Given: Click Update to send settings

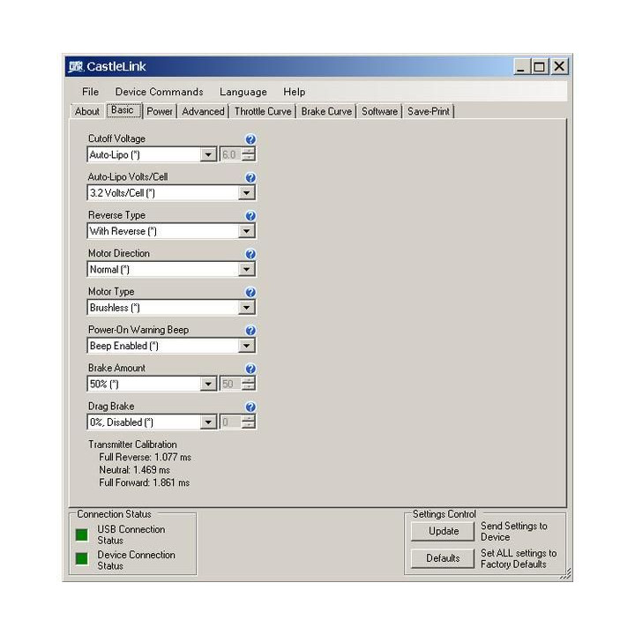Looking at the screenshot, I should (x=443, y=531).
